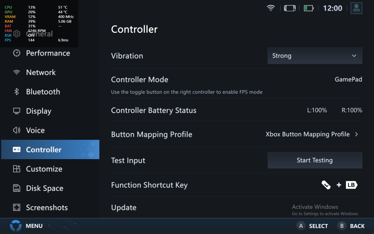Viewport: 374px width, 234px height.
Task: Click the GamePad controller mode value
Action: (x=348, y=80)
